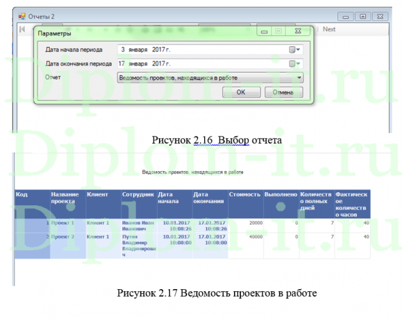The width and height of the screenshot is (402, 319).
Task: Click the Проект 2 cell
Action: pos(68,245)
